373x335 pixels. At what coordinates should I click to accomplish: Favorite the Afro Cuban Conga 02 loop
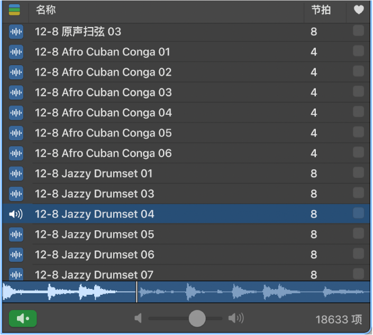pyautogui.click(x=358, y=71)
